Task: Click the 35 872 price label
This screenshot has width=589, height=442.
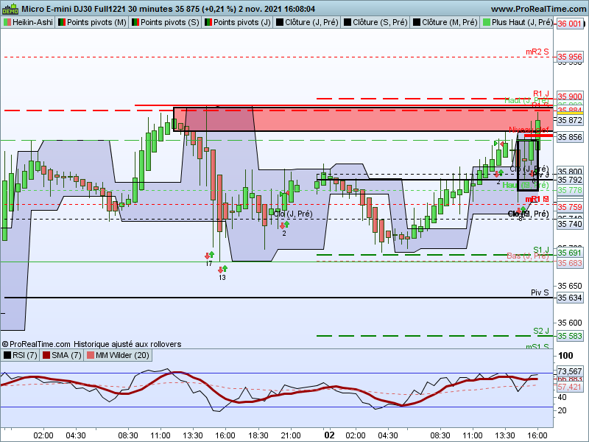Action: 569,120
